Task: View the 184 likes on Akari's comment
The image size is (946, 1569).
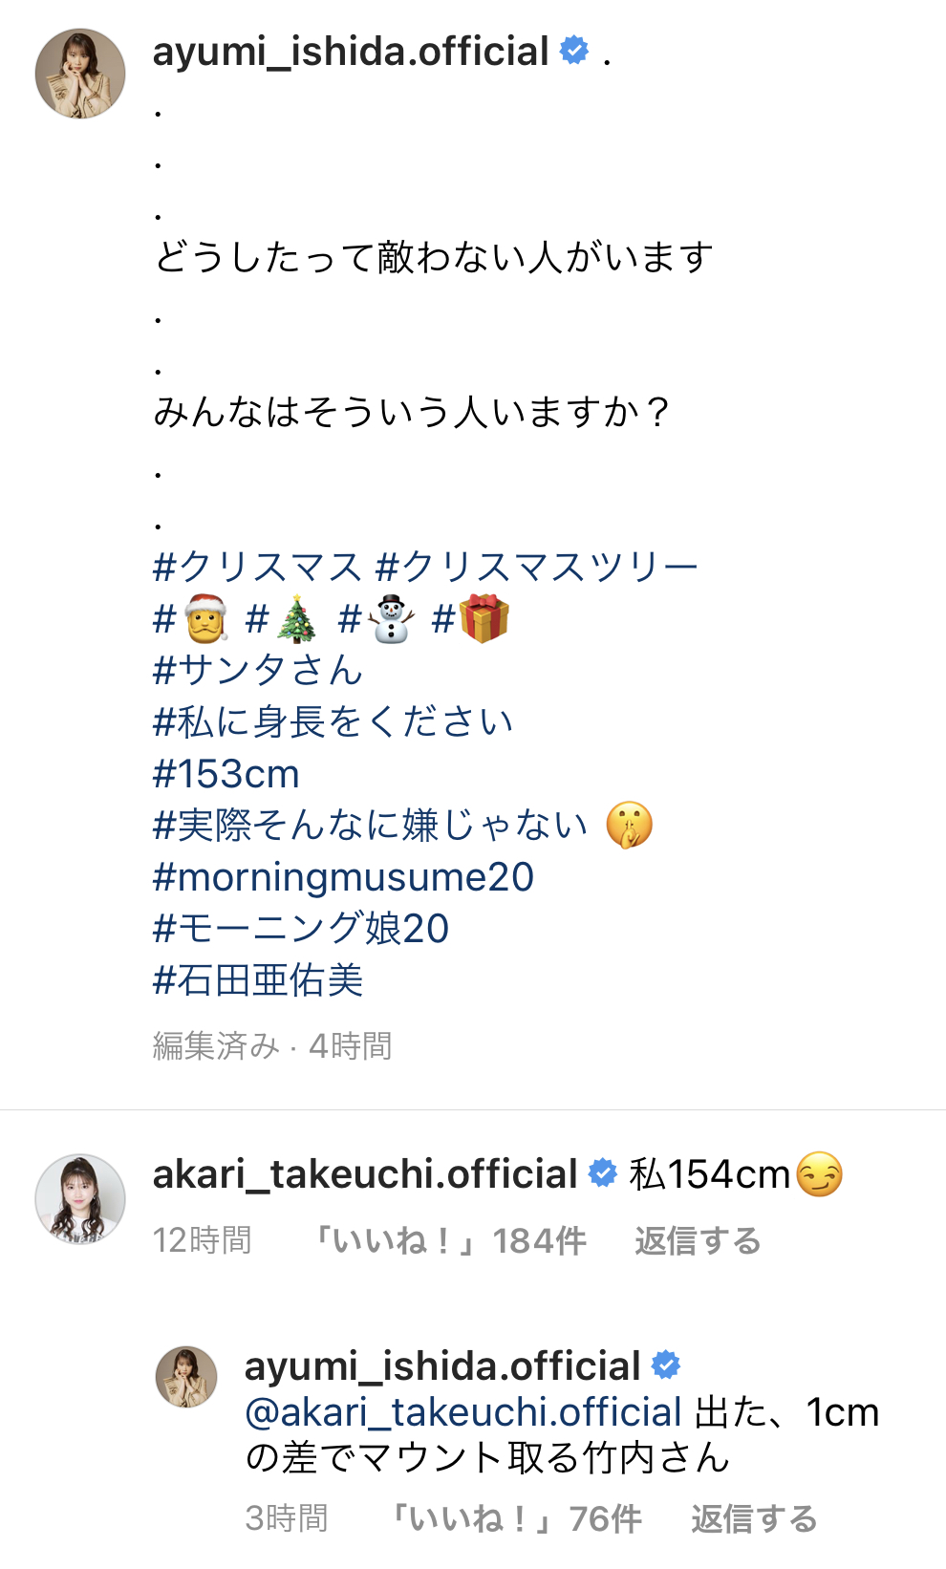Action: 450,1241
